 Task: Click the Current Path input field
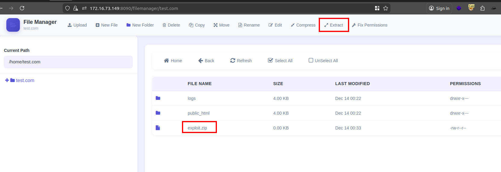point(68,62)
